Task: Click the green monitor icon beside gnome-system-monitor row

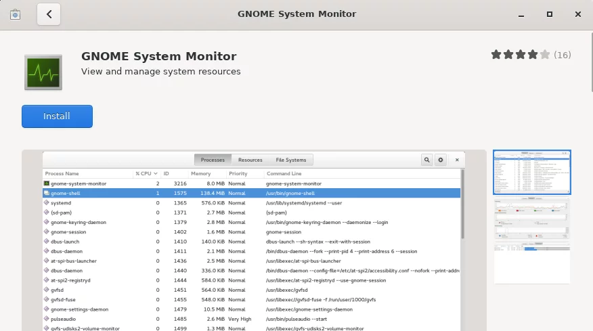Action: point(47,183)
